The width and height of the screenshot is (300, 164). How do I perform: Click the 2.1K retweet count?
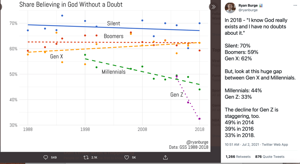95,158
